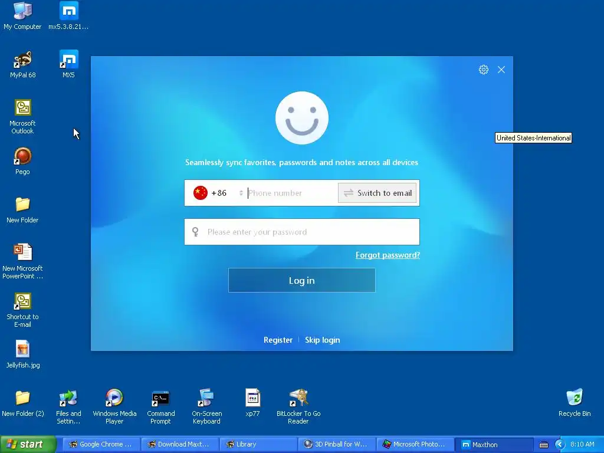604x453 pixels.
Task: Focus the password input field
Action: click(302, 232)
